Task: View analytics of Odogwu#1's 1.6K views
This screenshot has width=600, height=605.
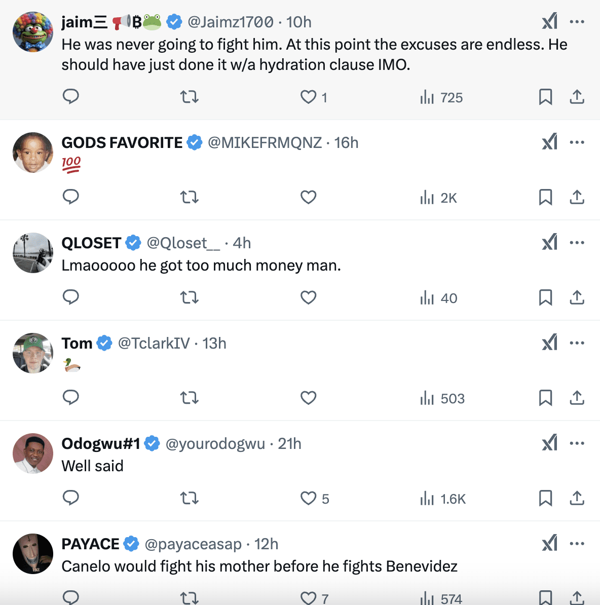Action: [443, 499]
